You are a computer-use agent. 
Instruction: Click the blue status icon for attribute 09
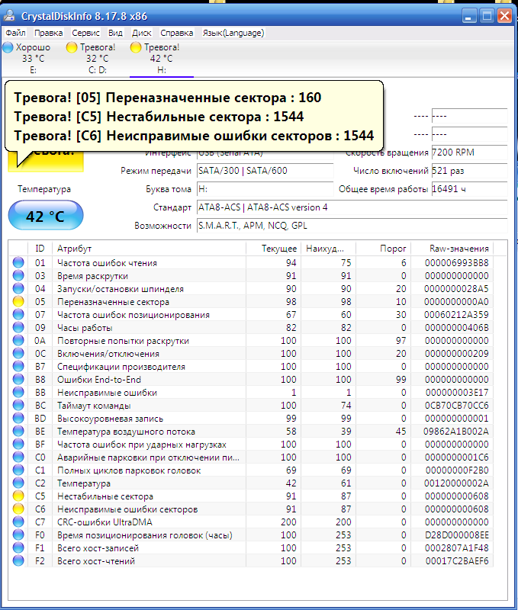coord(18,328)
